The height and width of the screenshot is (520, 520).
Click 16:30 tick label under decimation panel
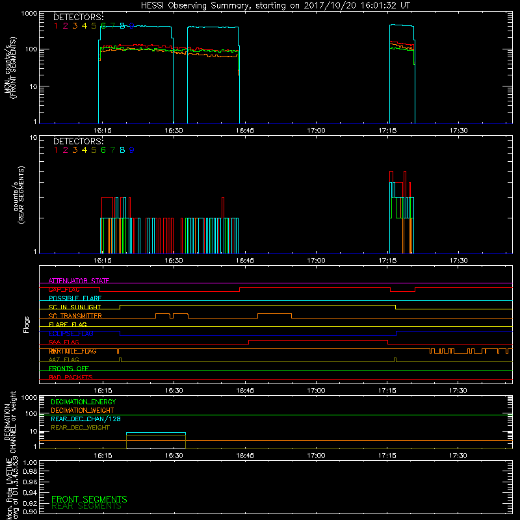(x=174, y=456)
